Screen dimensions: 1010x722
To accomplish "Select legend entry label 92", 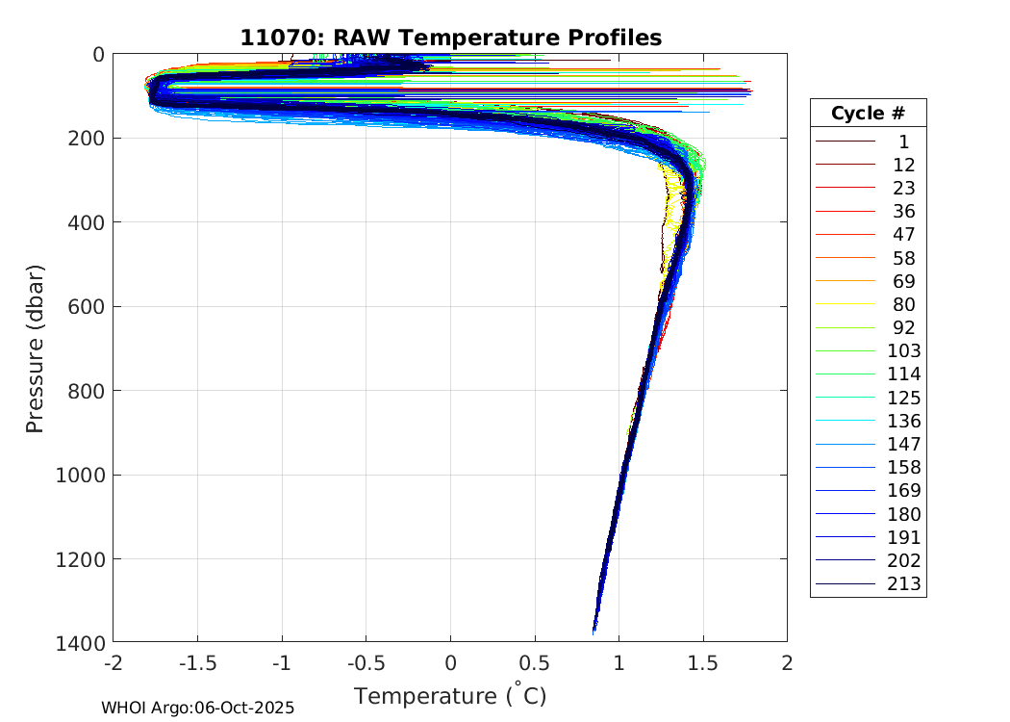I will (x=903, y=328).
